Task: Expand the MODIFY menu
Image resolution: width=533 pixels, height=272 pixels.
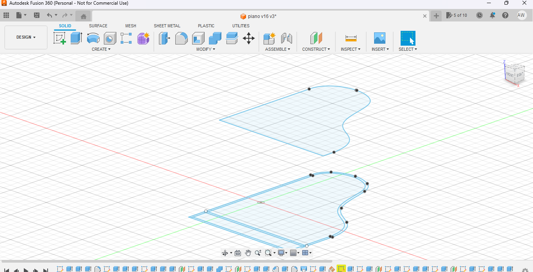Action: click(206, 49)
